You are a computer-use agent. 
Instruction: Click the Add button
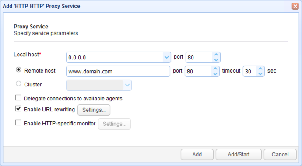tap(197, 155)
